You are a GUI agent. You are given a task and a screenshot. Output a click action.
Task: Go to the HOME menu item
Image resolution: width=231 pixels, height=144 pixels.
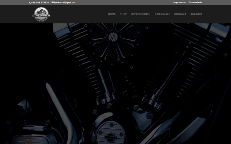pos(112,14)
